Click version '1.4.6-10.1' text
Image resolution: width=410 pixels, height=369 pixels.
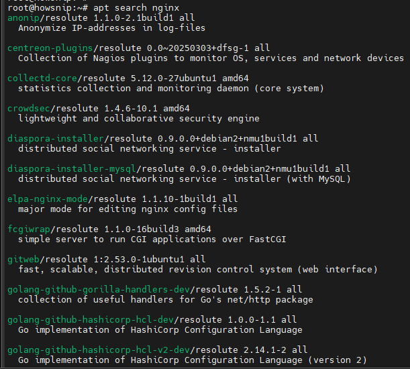(131, 109)
